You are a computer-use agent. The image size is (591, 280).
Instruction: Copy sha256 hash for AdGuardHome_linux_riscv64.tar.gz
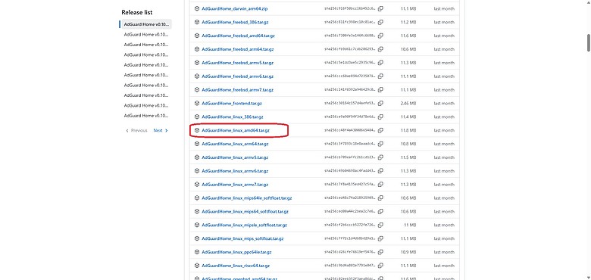coord(380,266)
